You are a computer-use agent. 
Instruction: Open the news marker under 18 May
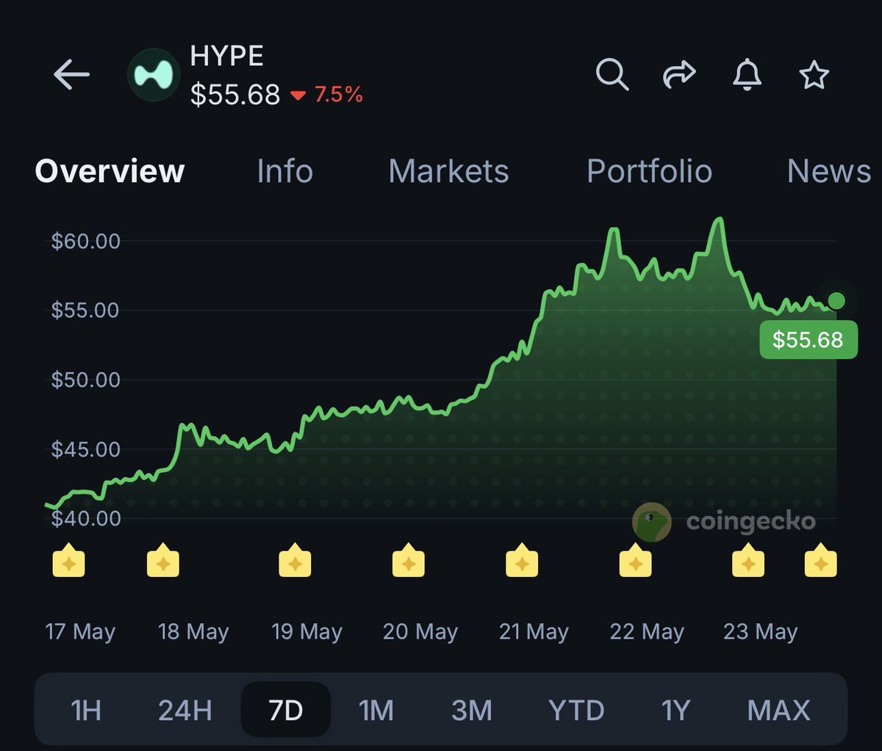point(163,561)
